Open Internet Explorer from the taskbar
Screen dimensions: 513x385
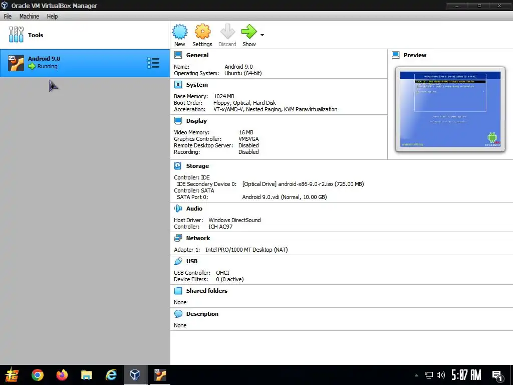pyautogui.click(x=111, y=375)
